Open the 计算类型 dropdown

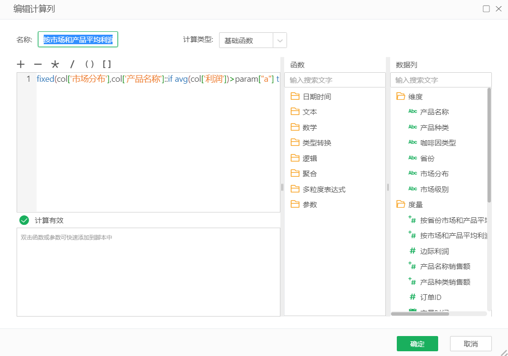(x=280, y=40)
